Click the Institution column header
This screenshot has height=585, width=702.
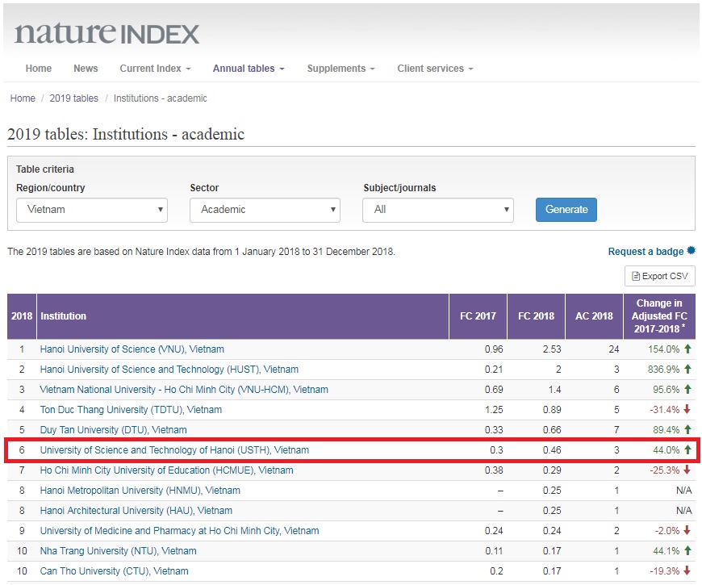(x=243, y=316)
